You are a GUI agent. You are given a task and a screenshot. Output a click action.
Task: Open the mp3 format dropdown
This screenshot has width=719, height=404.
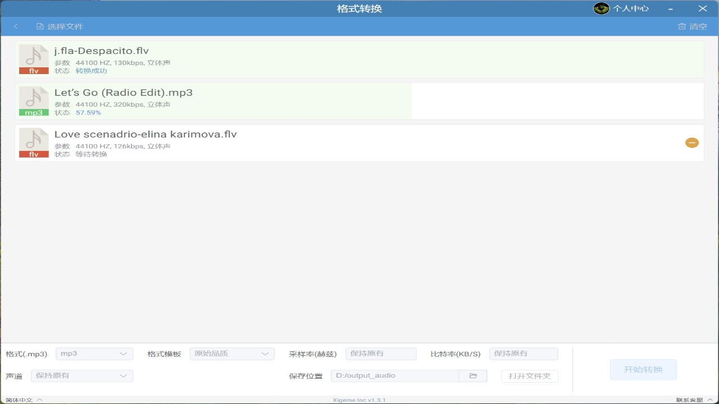pyautogui.click(x=94, y=353)
